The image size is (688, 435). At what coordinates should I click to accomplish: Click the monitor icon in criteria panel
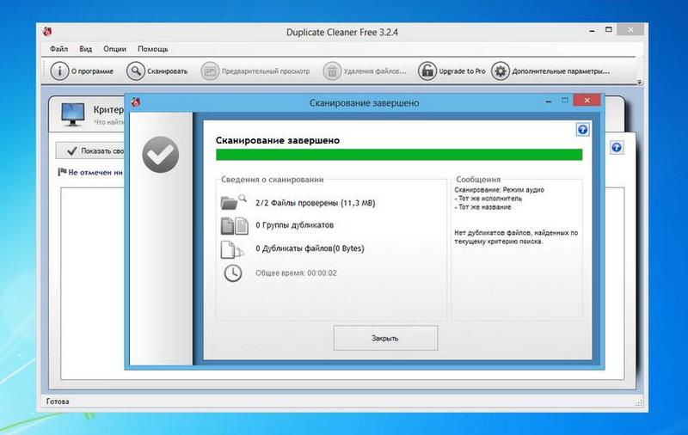coord(72,114)
